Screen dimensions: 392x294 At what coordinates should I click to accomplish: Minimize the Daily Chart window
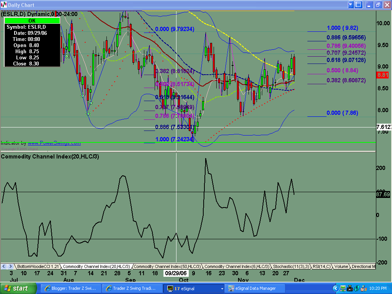point(369,5)
